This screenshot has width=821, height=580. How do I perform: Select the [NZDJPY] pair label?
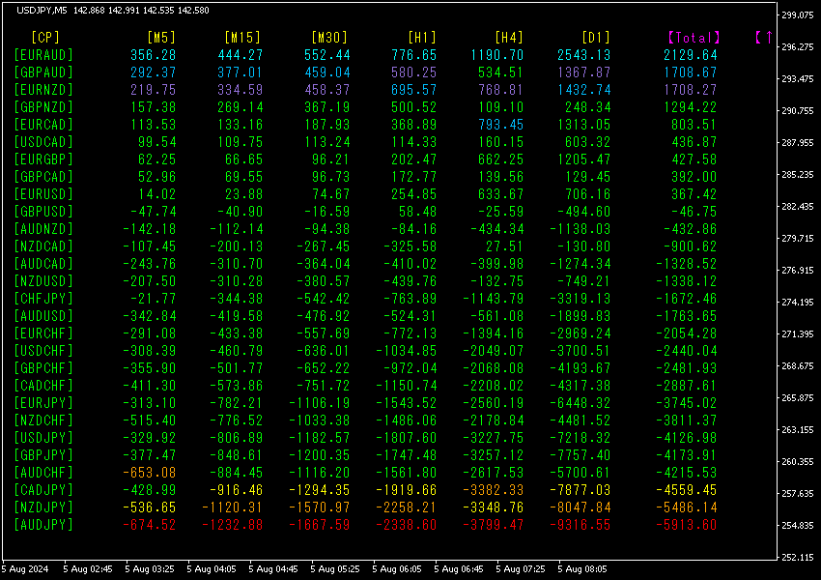coord(43,507)
